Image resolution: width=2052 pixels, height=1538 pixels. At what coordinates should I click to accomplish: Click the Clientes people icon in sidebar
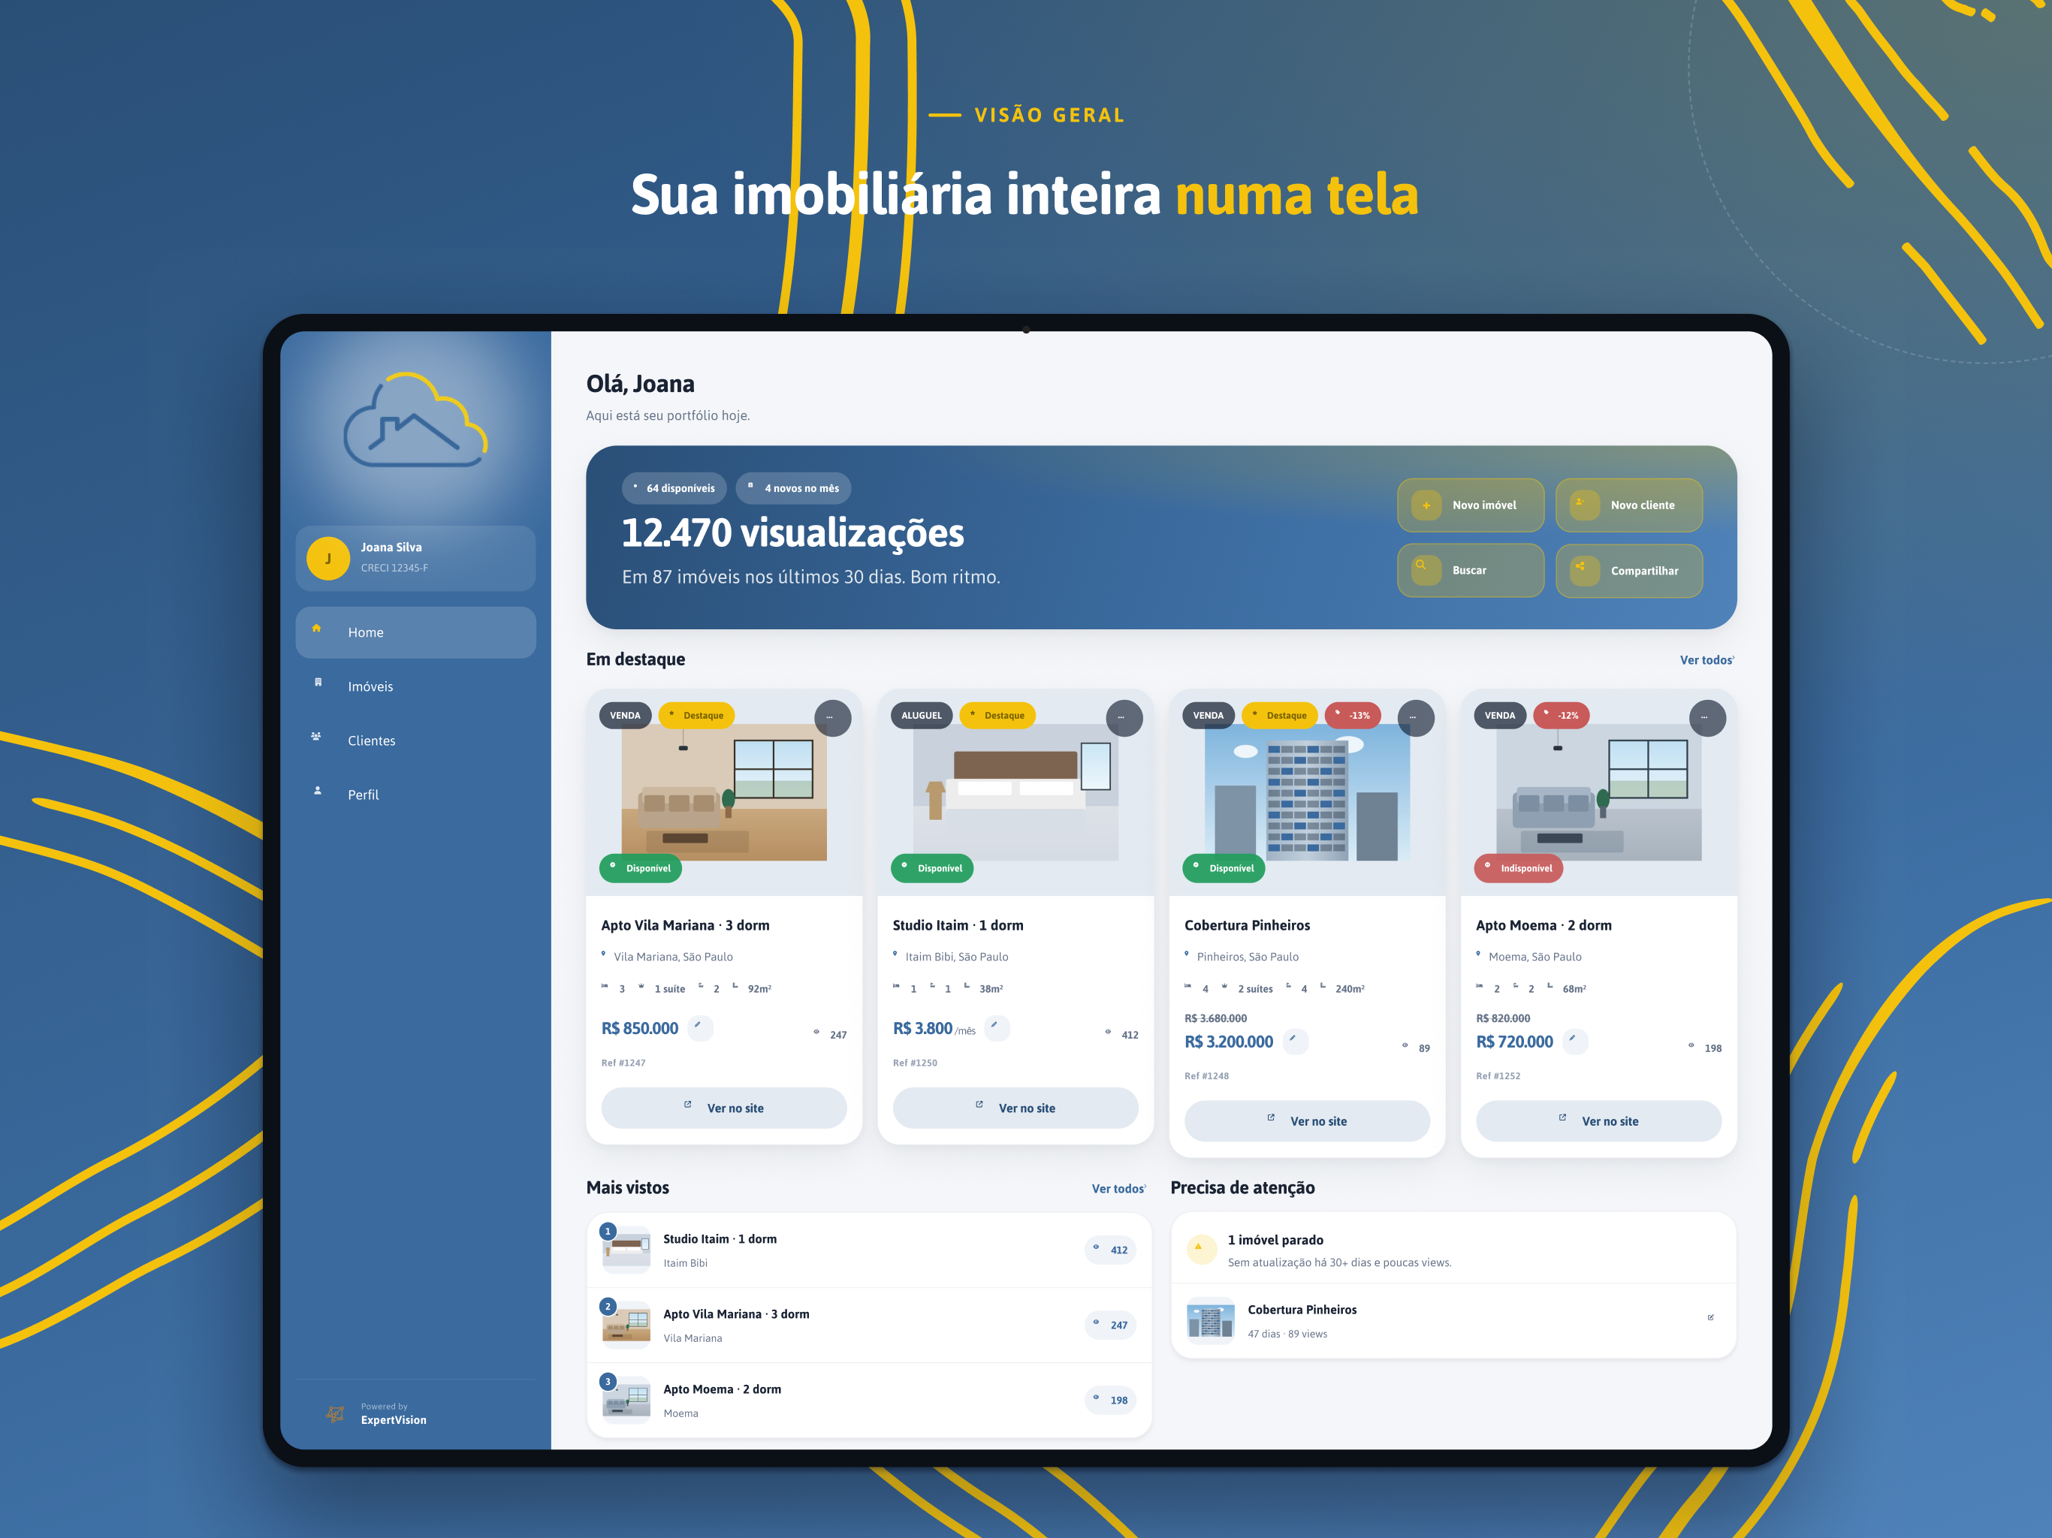[316, 737]
